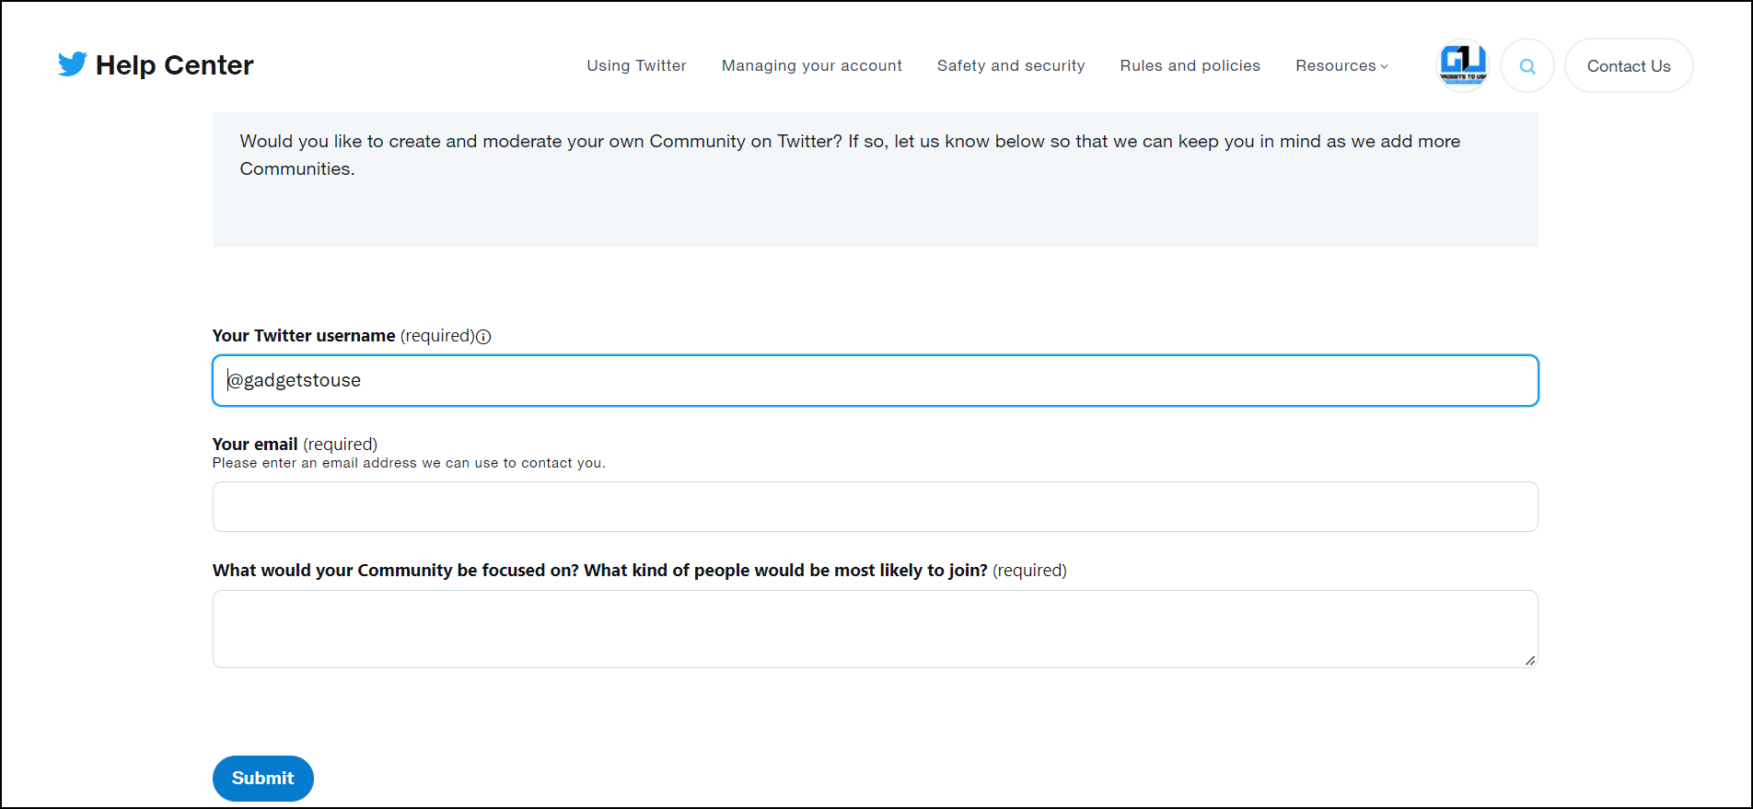
Task: Show info icon beside Twitter username label
Action: point(483,337)
